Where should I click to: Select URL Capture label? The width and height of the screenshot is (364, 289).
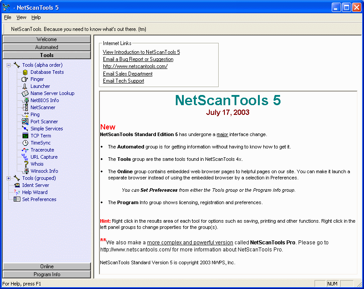pos(44,157)
